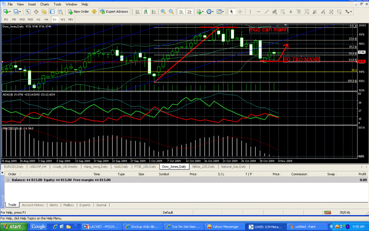Image resolution: width=369 pixels, height=231 pixels.
Task: Open LACVIET MTD taskbar window
Action: 101,227
